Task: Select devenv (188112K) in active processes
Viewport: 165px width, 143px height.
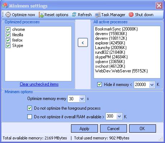Action: pos(111,38)
